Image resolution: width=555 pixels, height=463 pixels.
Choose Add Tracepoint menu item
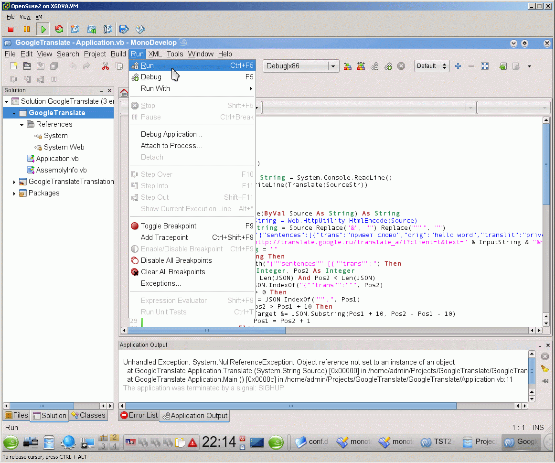pyautogui.click(x=192, y=237)
